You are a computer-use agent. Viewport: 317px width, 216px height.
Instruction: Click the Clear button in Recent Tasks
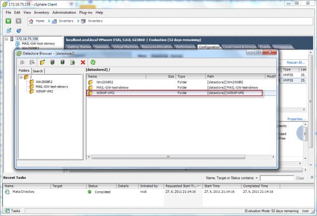coord(300,178)
